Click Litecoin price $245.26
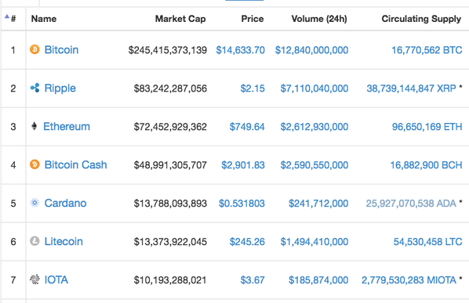The width and height of the screenshot is (469, 303). pyautogui.click(x=247, y=241)
